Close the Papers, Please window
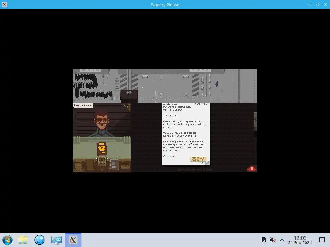 point(325,5)
